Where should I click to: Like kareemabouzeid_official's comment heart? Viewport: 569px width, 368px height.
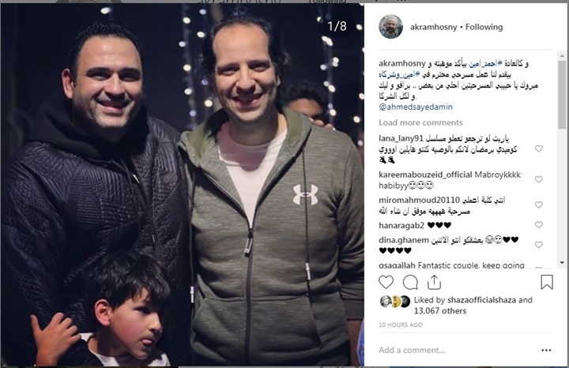point(538,179)
